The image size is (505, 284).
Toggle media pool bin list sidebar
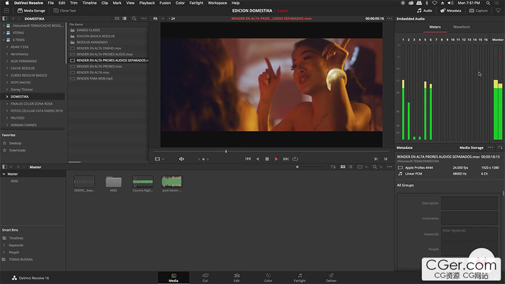pos(5,167)
